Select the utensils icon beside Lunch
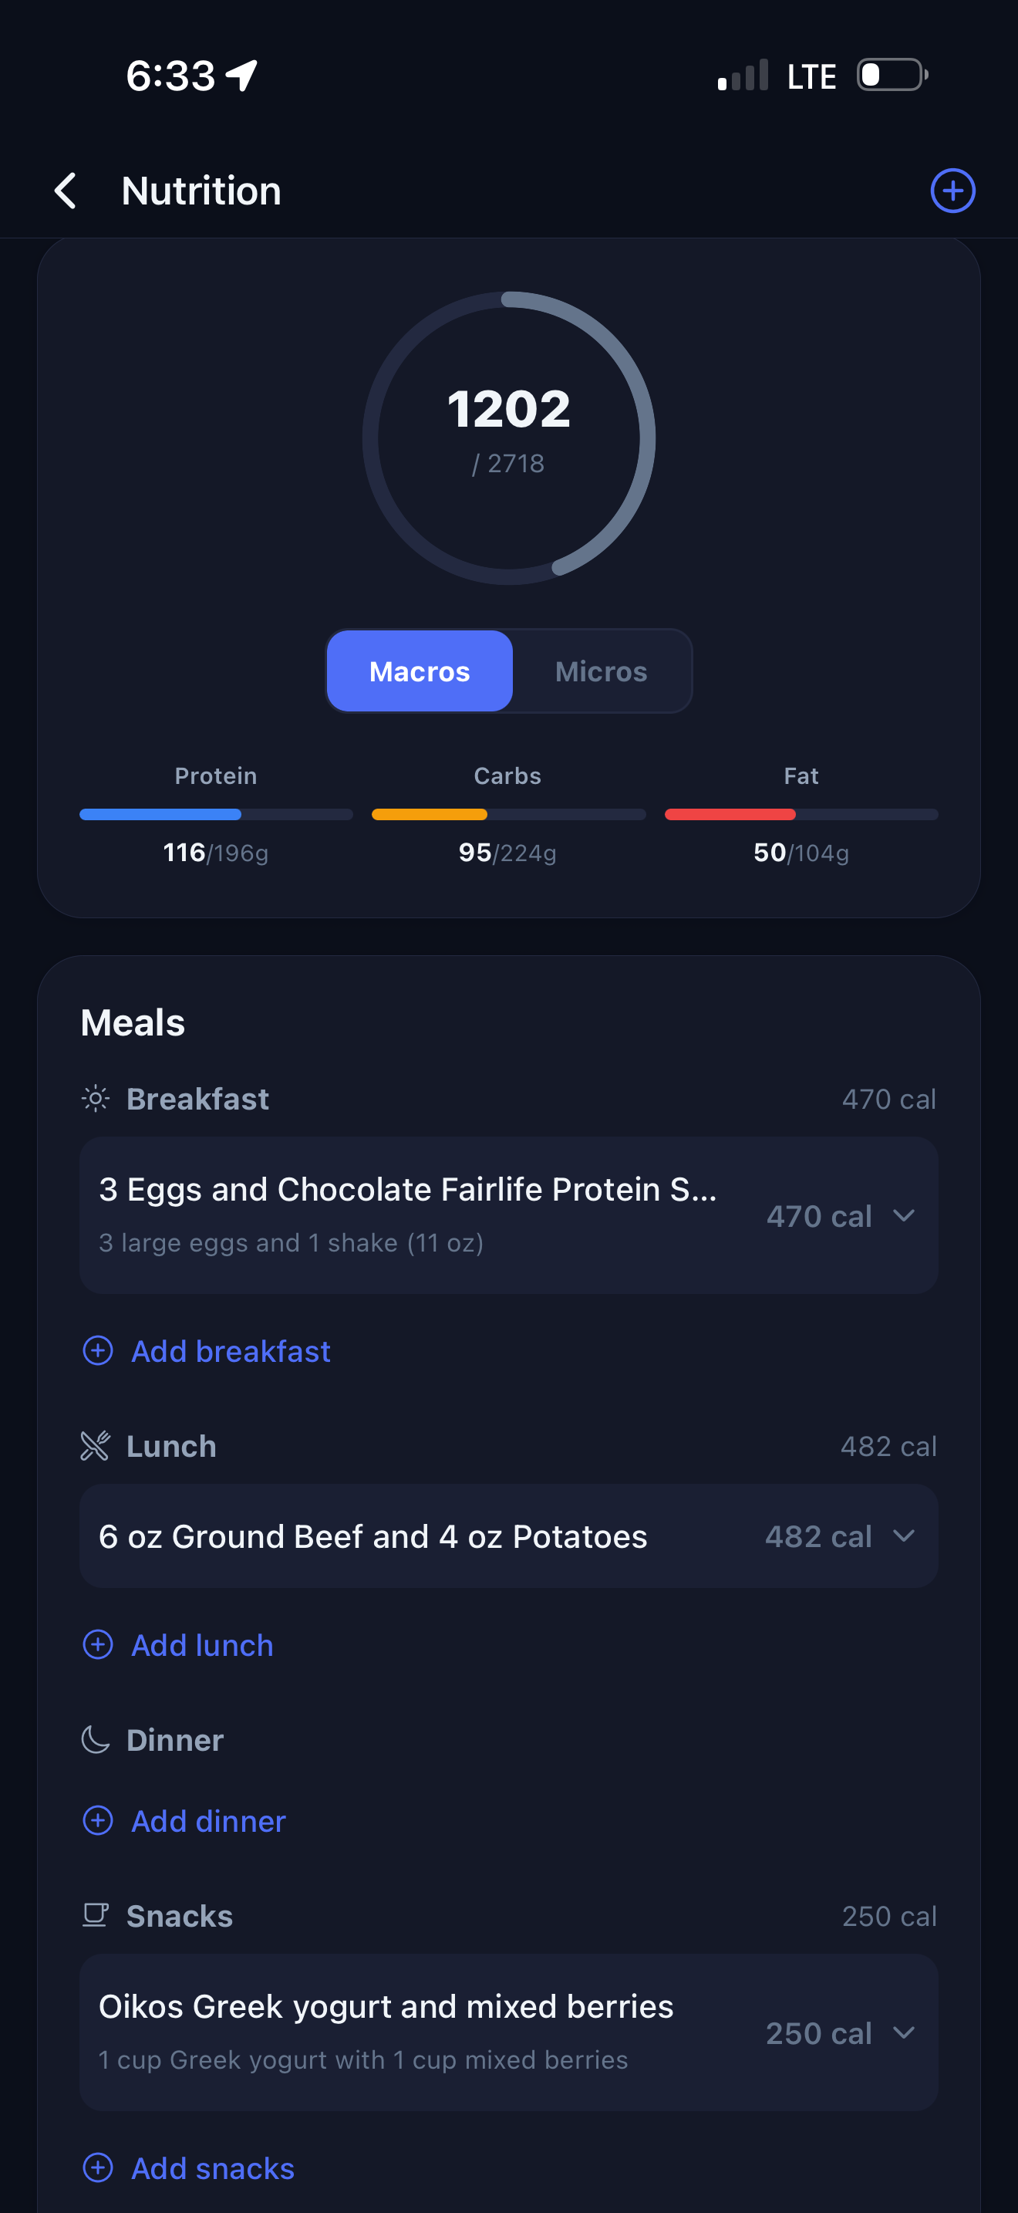 [x=94, y=1446]
